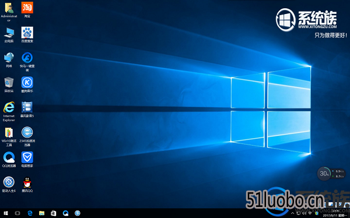Open Baofeng video player (暴风影音5) icon
Screen dimensions: 350x218
click(x=27, y=110)
